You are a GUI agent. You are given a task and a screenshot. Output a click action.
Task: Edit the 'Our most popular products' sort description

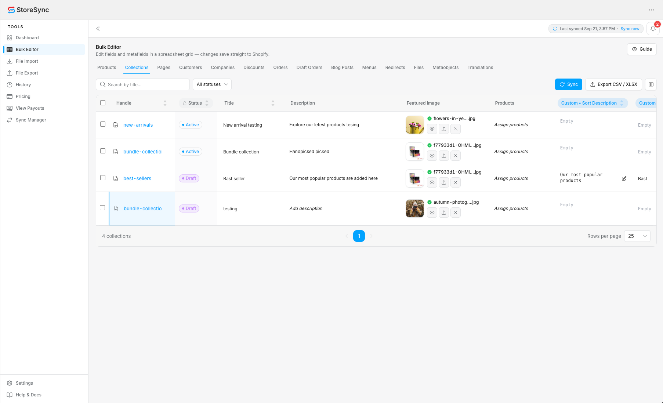(624, 178)
